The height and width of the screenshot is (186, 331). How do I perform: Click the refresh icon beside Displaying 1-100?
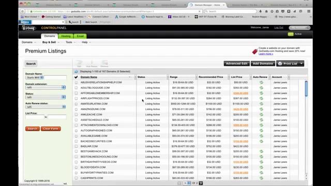(76, 71)
